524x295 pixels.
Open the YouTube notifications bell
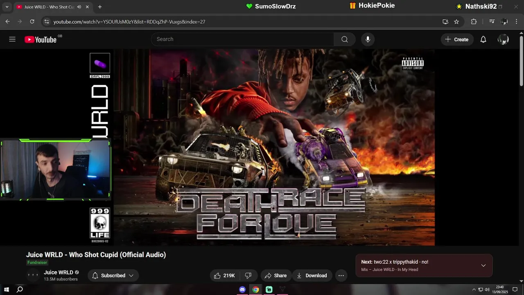click(483, 39)
